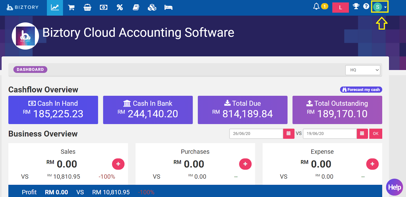The height and width of the screenshot is (197, 406).
Task: Open calendar picker for 26/06/20 date
Action: 289,134
